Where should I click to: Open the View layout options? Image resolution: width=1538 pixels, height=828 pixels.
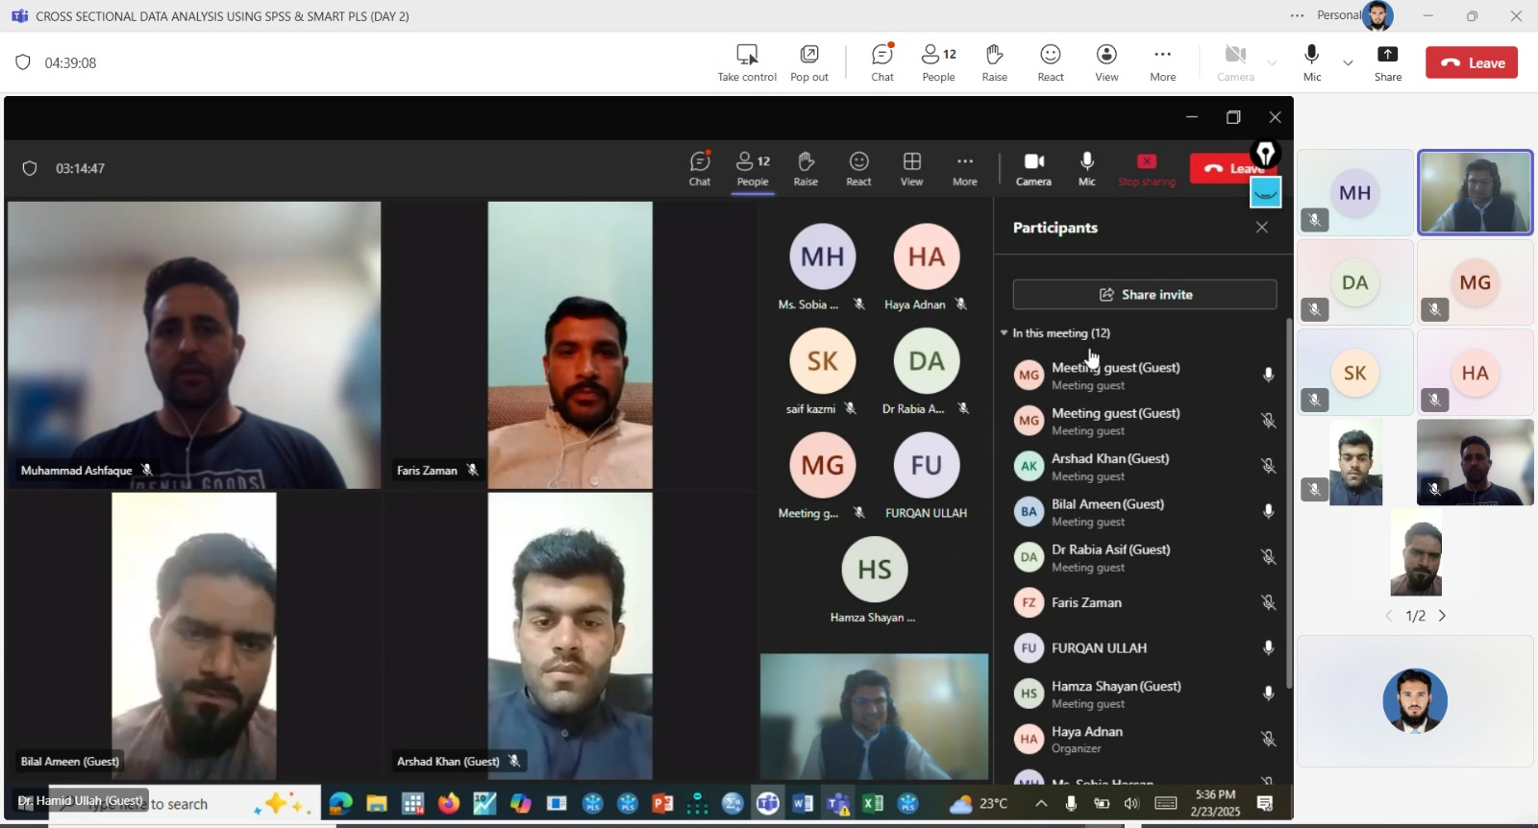(x=1106, y=62)
